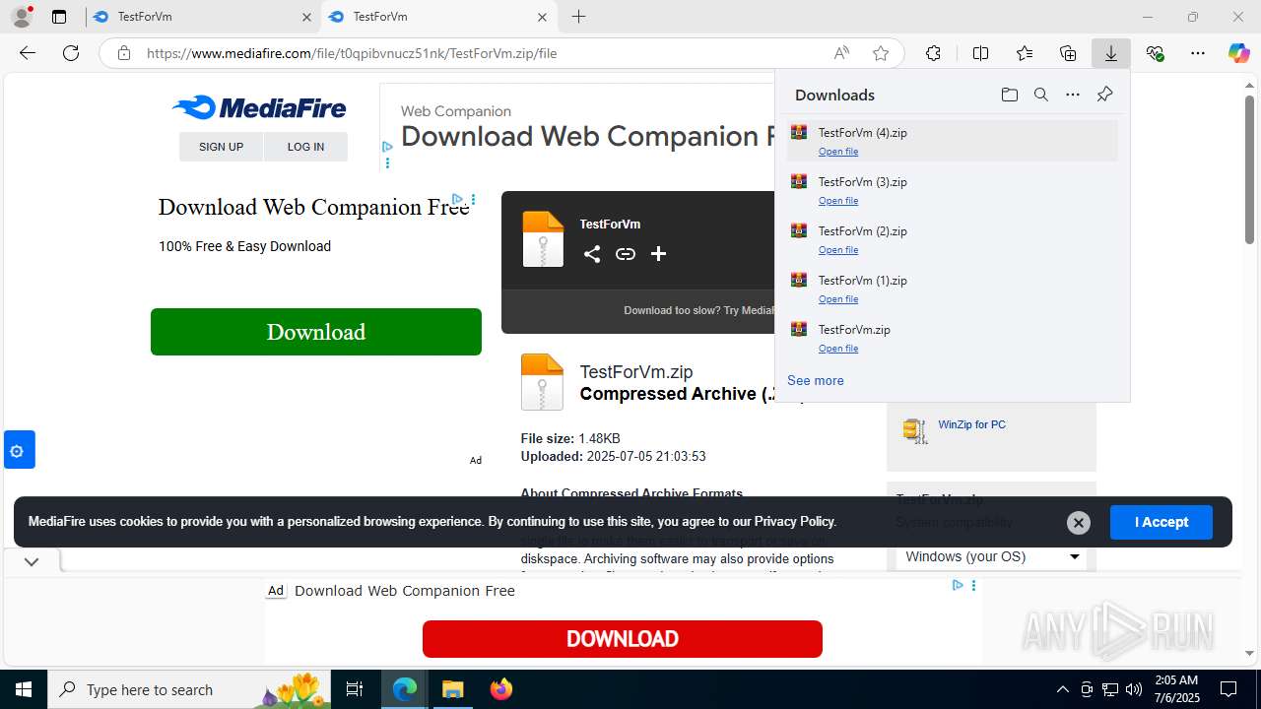Click the TestForVm (4).zip file name

coord(863,133)
